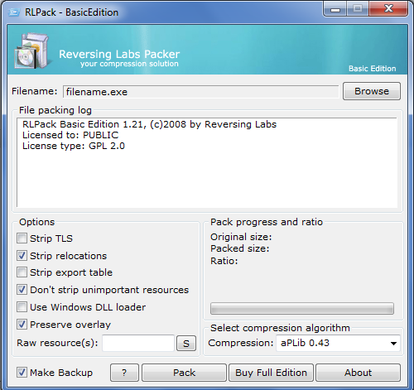Click the software box logo in banner

point(32,51)
